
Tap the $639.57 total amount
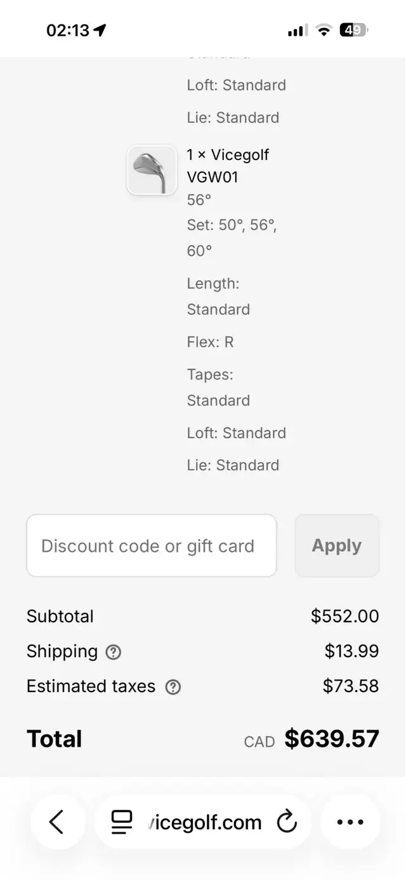tap(332, 738)
